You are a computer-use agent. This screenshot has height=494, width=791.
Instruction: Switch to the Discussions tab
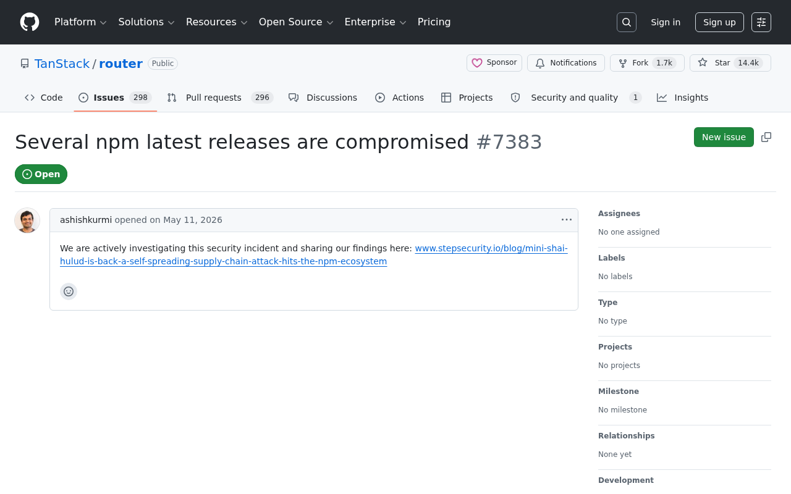(x=323, y=98)
